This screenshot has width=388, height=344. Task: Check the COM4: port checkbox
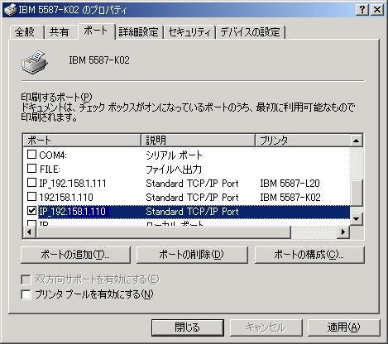click(x=31, y=154)
